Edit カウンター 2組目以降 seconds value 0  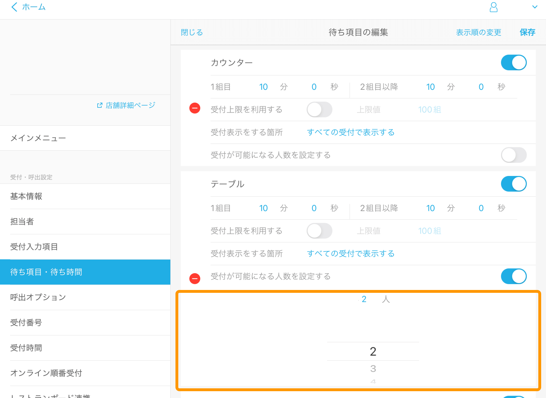[481, 87]
